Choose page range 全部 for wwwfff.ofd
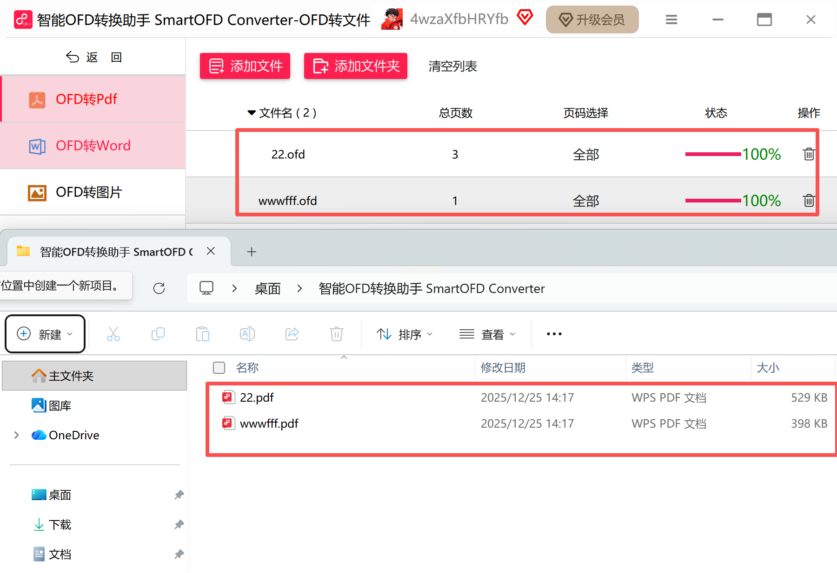837x573 pixels. (x=586, y=201)
